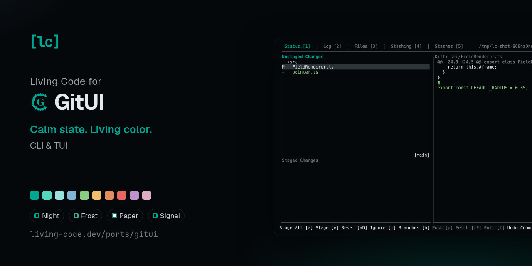Click the Stage [⏎] command
This screenshot has width=532, height=266.
[327, 228]
